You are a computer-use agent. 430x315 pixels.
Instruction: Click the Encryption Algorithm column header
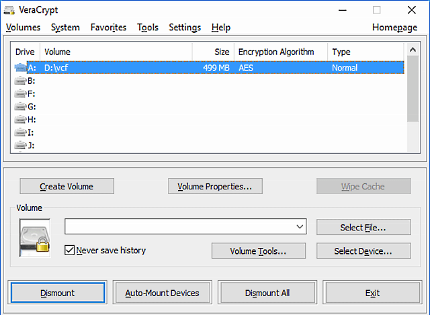point(281,52)
